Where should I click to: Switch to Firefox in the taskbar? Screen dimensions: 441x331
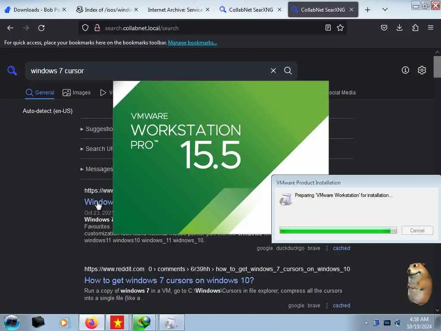click(92, 322)
